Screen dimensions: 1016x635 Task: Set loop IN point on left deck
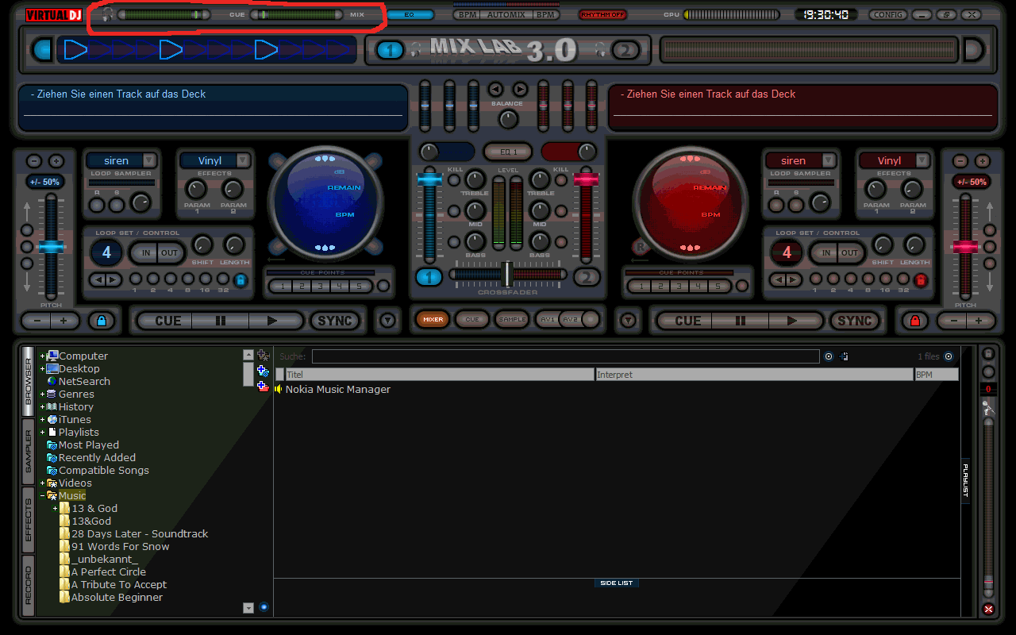point(144,253)
